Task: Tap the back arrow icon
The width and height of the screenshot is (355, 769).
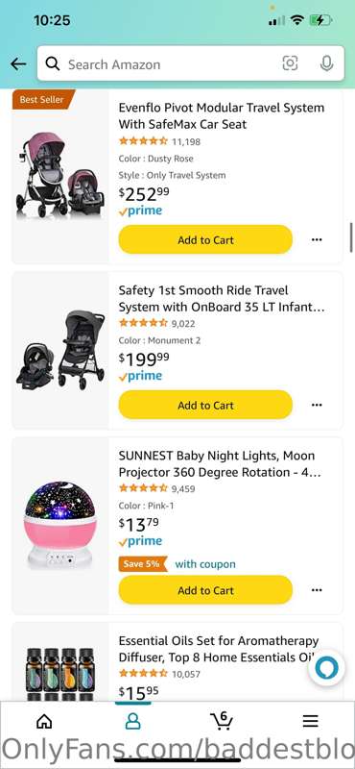Action: (x=18, y=63)
